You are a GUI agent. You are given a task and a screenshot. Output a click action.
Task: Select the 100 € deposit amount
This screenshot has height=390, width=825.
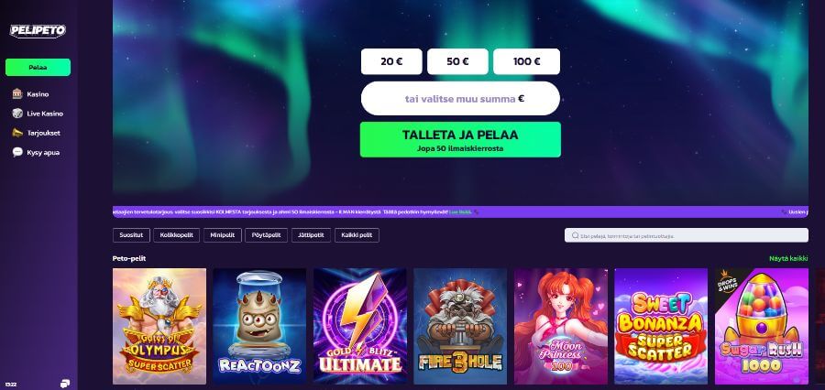tap(527, 61)
